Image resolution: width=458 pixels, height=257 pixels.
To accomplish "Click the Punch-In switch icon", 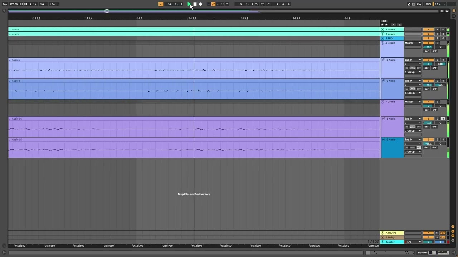I will click(x=257, y=4).
